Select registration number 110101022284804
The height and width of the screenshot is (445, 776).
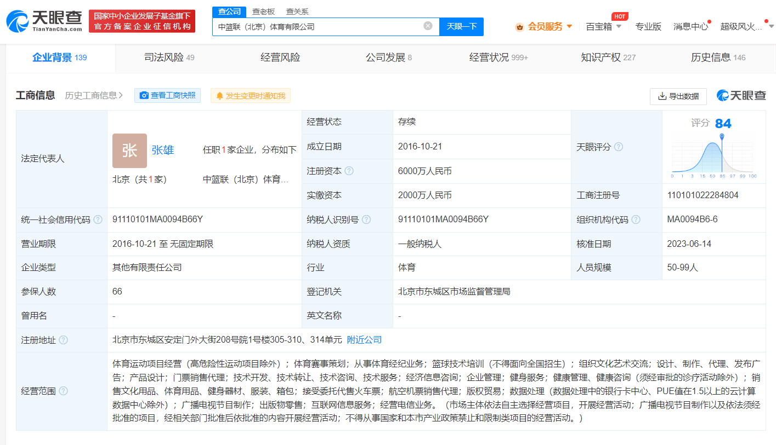click(703, 195)
